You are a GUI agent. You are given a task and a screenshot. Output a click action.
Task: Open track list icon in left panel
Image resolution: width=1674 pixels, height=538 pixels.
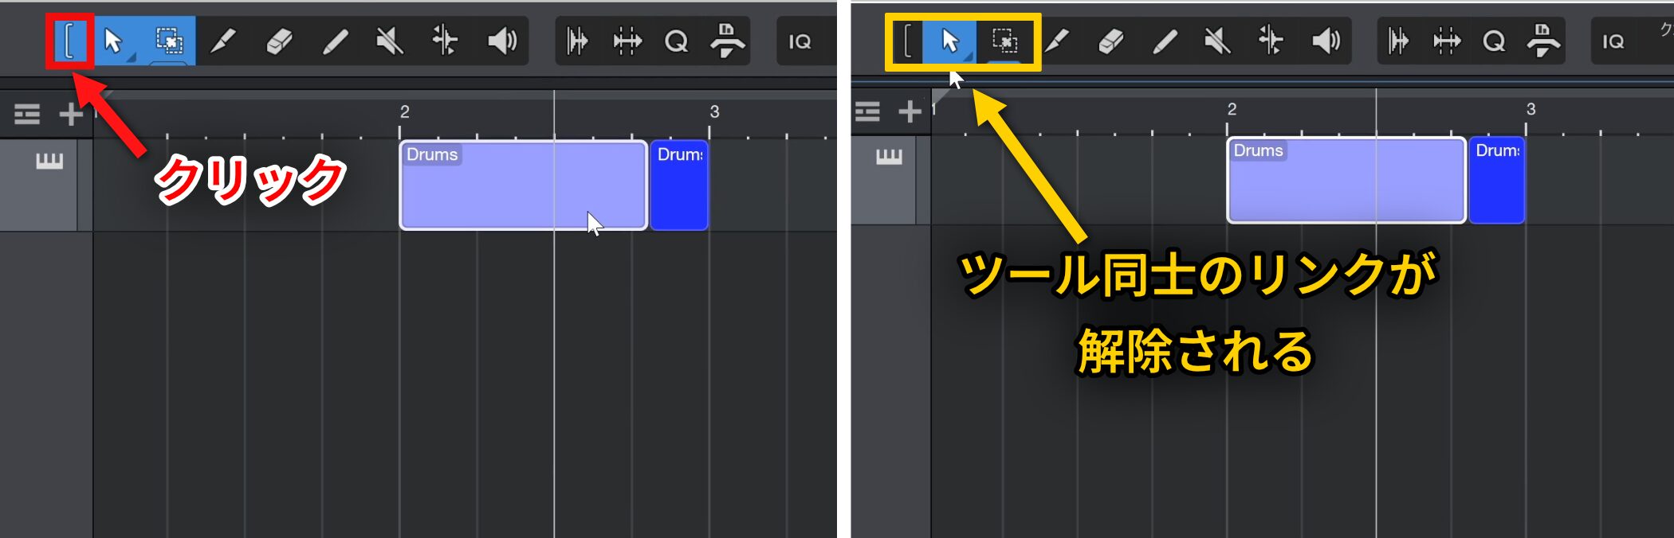[27, 115]
